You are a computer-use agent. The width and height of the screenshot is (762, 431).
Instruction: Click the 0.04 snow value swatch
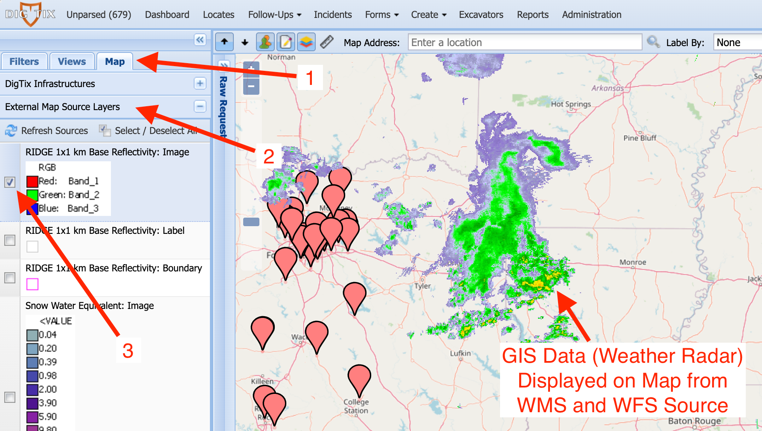coord(32,335)
